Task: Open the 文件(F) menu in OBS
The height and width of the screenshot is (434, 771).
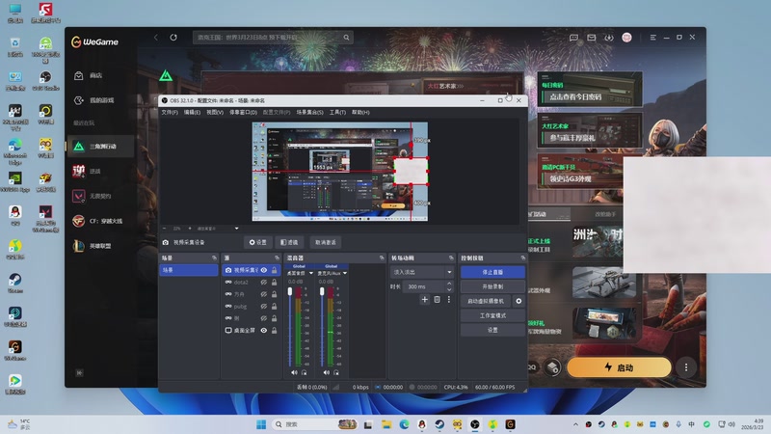Action: 170,112
